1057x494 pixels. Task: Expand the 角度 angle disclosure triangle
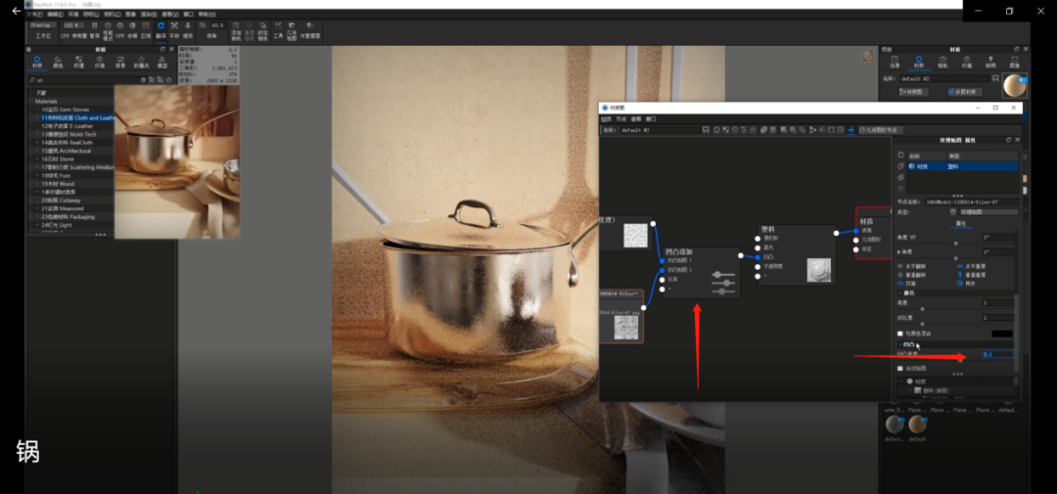point(898,251)
